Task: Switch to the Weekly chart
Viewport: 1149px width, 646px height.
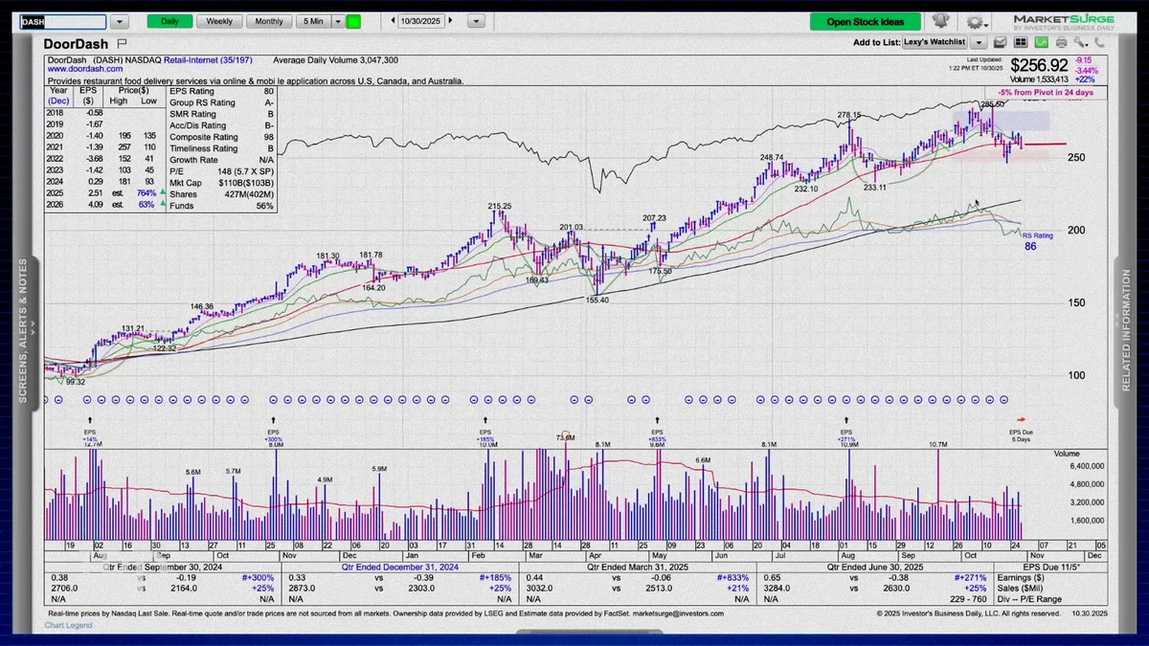Action: [x=219, y=21]
